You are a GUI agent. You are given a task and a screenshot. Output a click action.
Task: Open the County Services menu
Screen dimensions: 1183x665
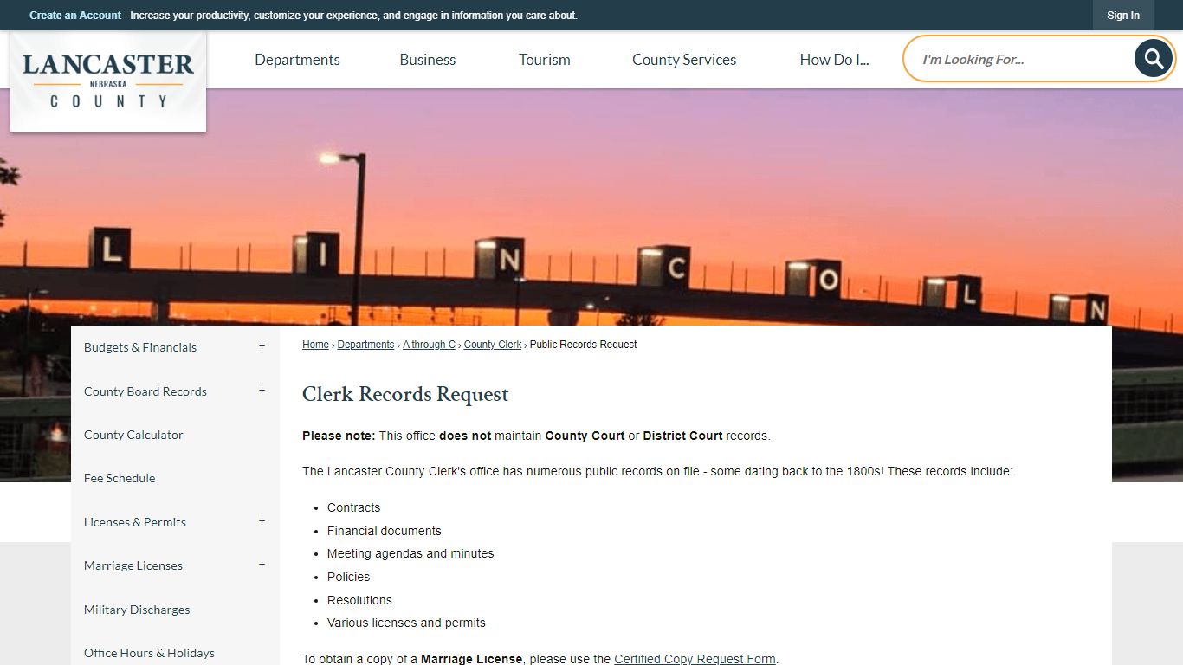pyautogui.click(x=684, y=60)
